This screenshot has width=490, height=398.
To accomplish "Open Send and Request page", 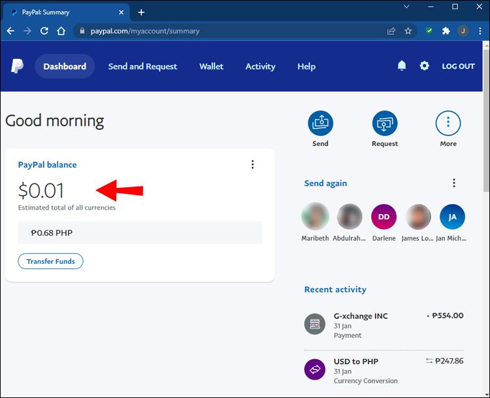I will (x=142, y=66).
